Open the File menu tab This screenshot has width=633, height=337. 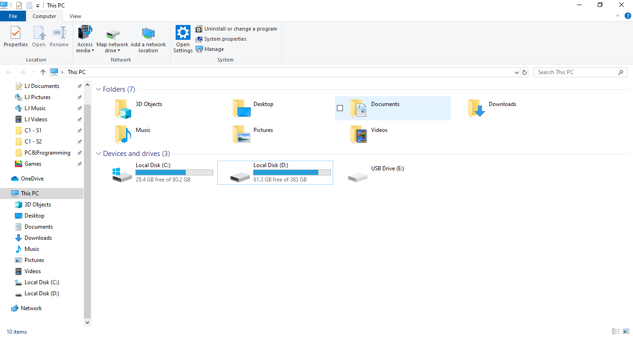pos(13,16)
